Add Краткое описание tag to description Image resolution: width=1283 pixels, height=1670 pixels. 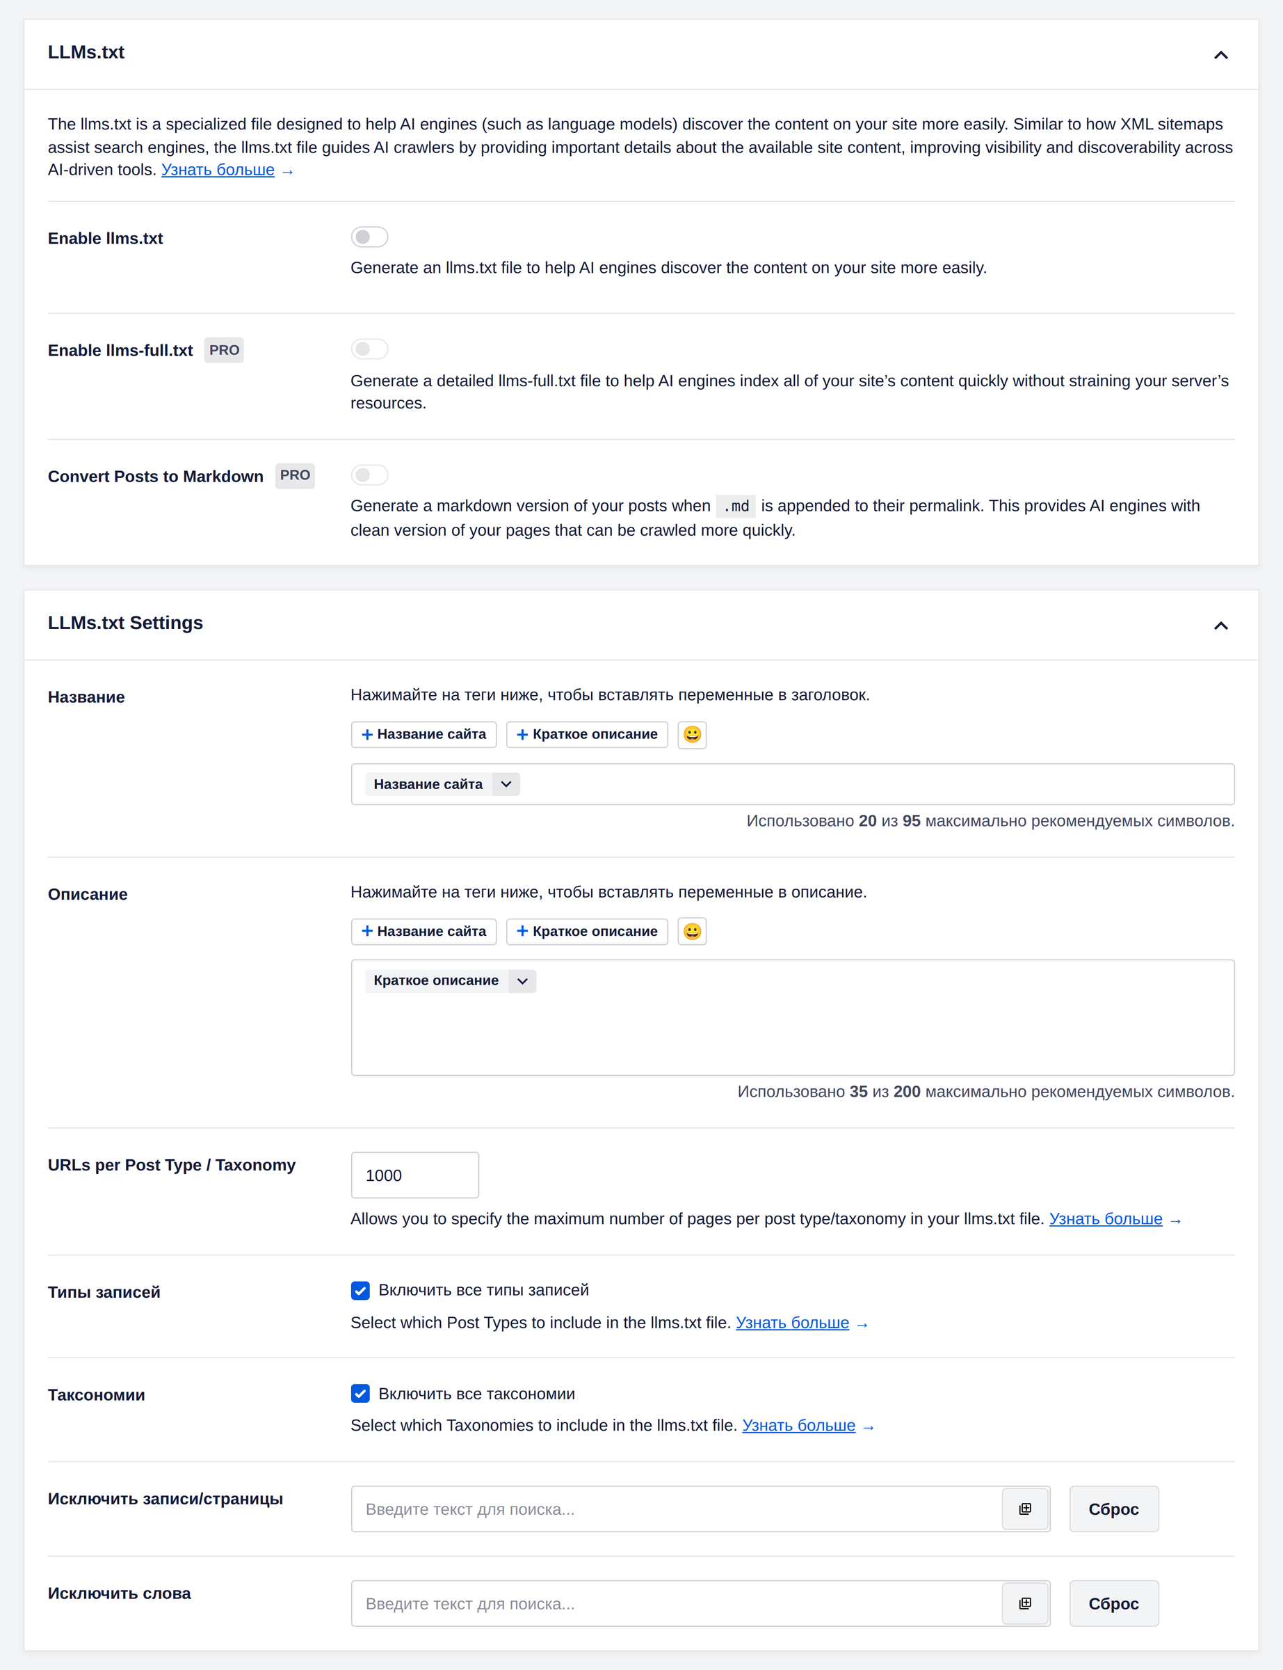[586, 931]
